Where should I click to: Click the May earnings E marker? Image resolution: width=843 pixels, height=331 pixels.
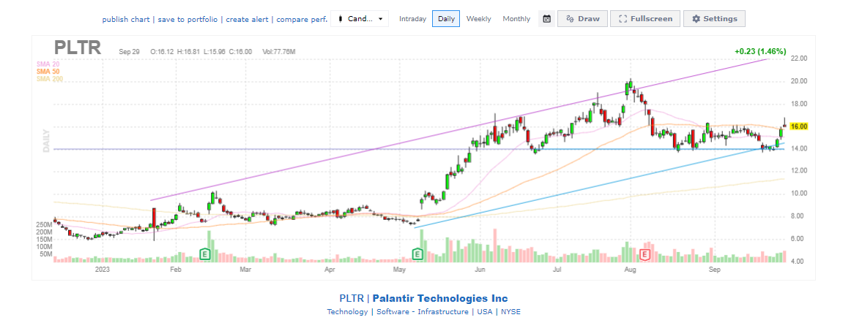point(417,254)
